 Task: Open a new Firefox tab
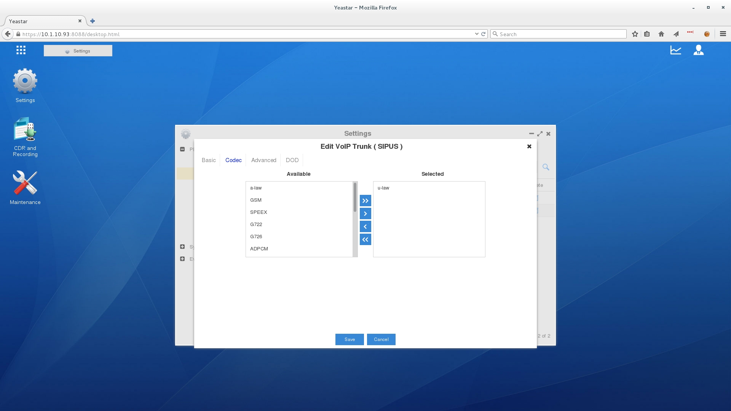coord(93,21)
